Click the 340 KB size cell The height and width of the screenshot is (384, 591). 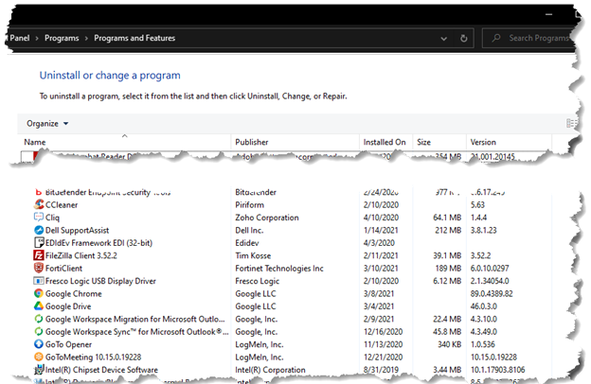449,344
